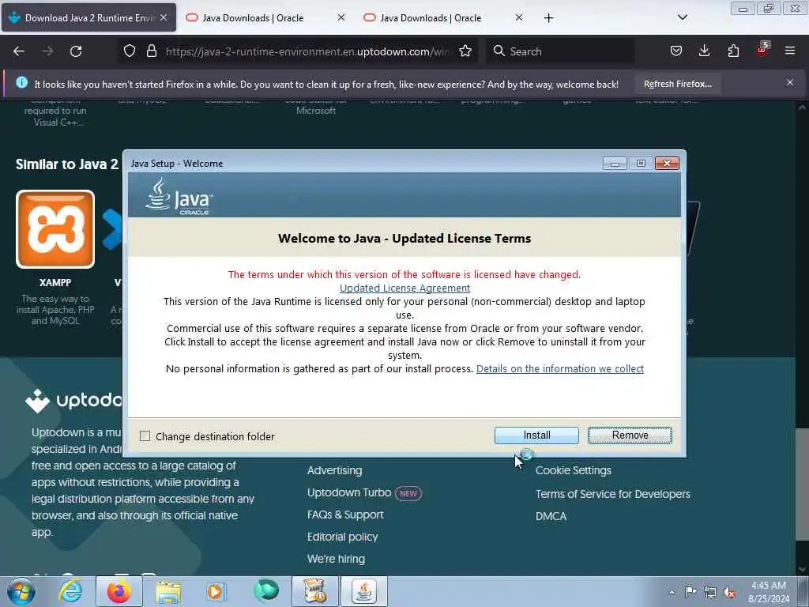Bookmark this page with the star icon
This screenshot has height=607, width=809.
pyautogui.click(x=465, y=51)
